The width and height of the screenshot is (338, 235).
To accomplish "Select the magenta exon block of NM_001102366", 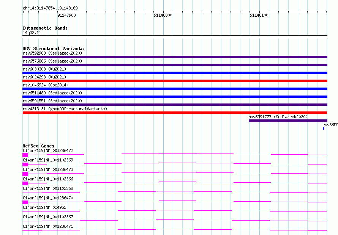I will [x=25, y=183].
